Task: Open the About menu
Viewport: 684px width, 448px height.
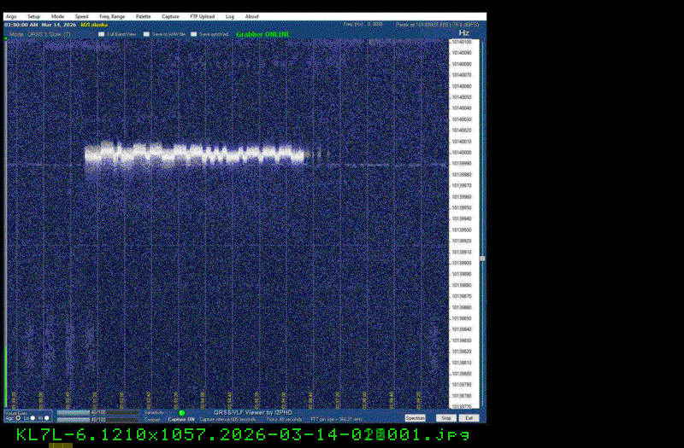Action: [x=252, y=16]
